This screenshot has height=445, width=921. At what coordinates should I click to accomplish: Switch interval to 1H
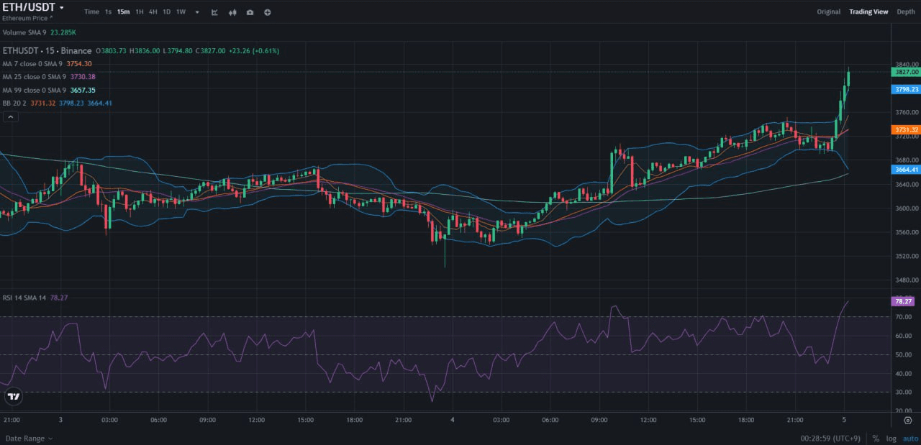tap(140, 12)
